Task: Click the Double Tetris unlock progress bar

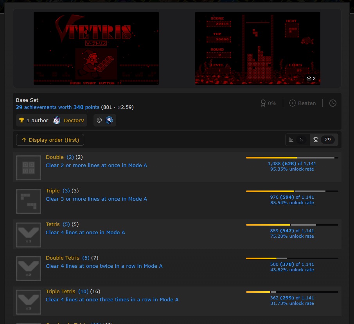Action: pyautogui.click(x=292, y=258)
